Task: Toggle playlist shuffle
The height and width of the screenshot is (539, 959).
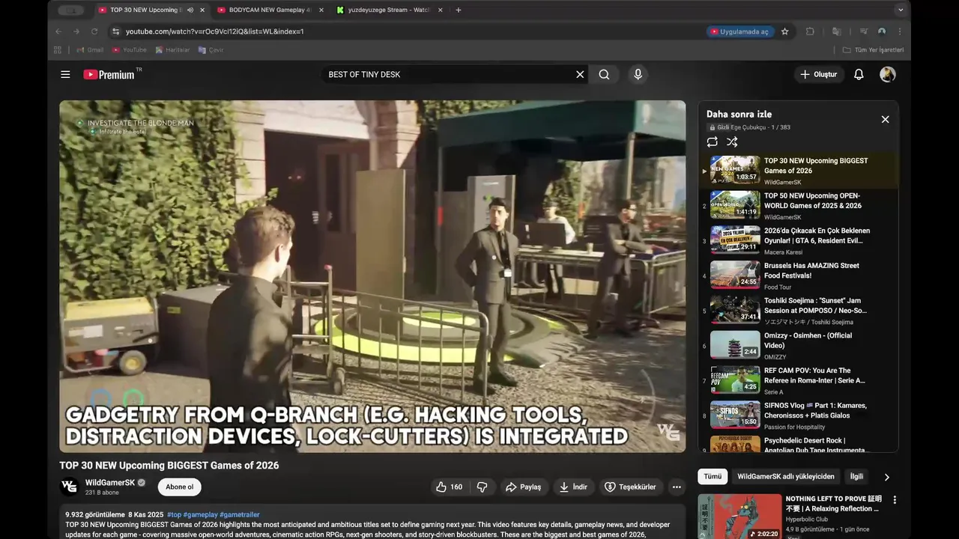Action: pos(732,141)
